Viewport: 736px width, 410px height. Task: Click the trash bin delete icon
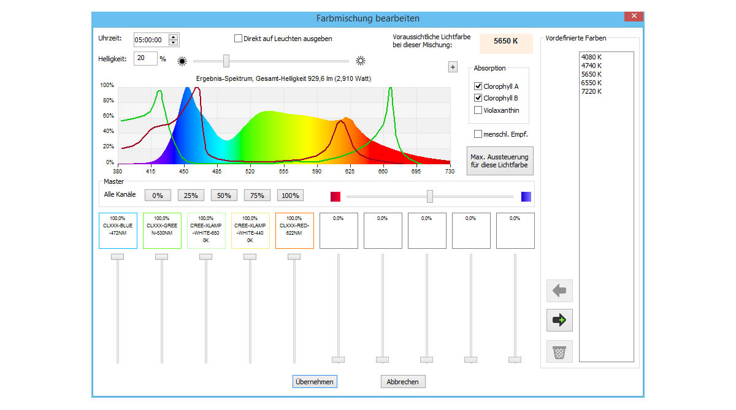tap(559, 352)
